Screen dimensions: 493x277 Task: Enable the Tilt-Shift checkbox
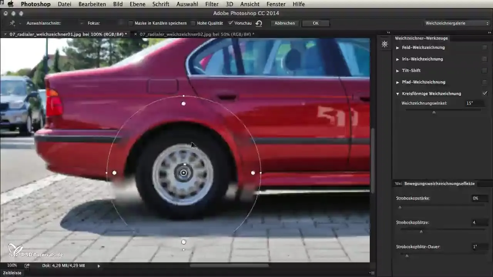(x=485, y=71)
